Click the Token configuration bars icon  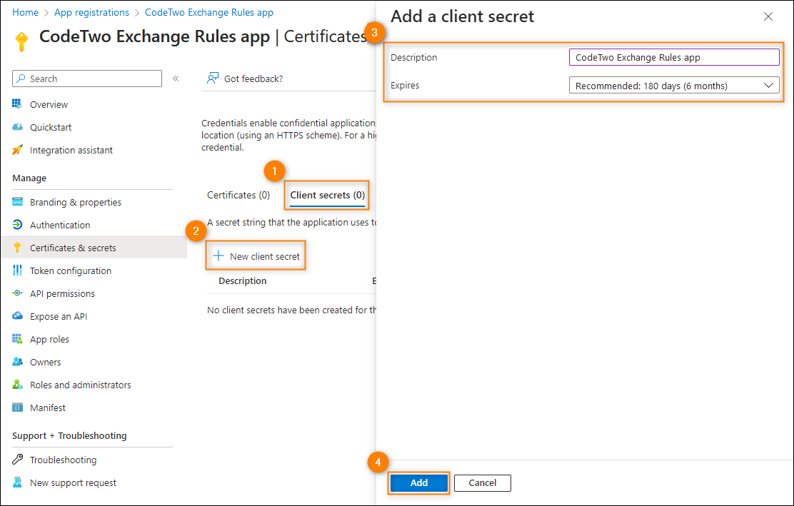pos(17,270)
